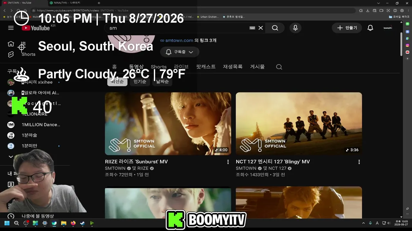Open more options for NCT 127 'Blingy' MV
Image resolution: width=412 pixels, height=231 pixels.
(359, 162)
